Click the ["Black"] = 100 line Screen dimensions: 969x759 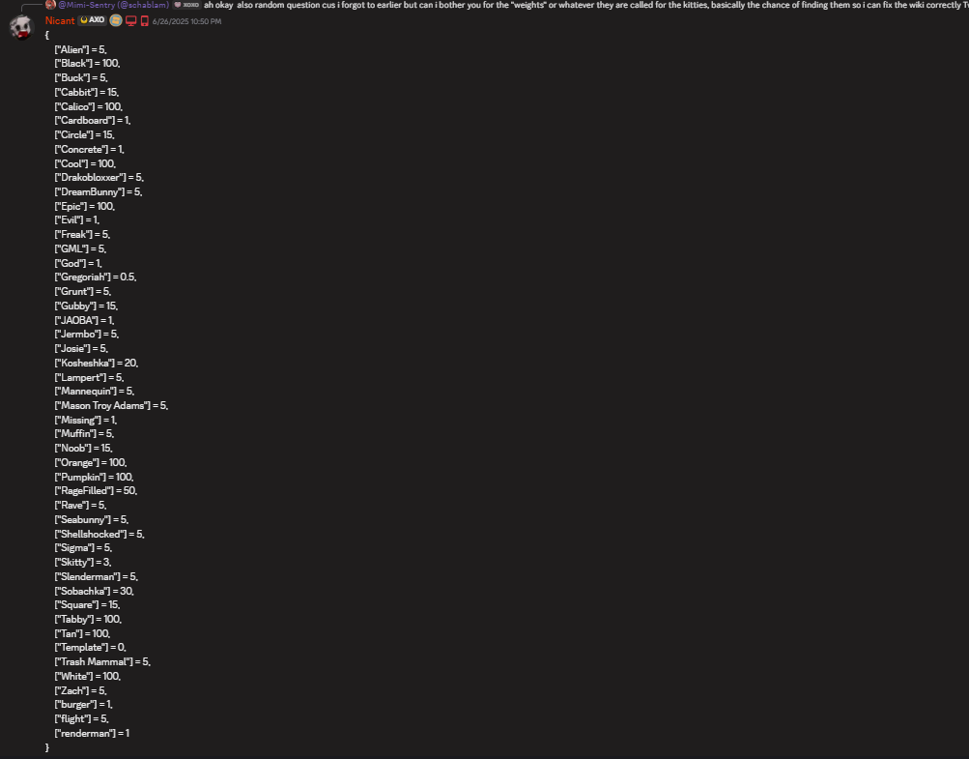87,63
